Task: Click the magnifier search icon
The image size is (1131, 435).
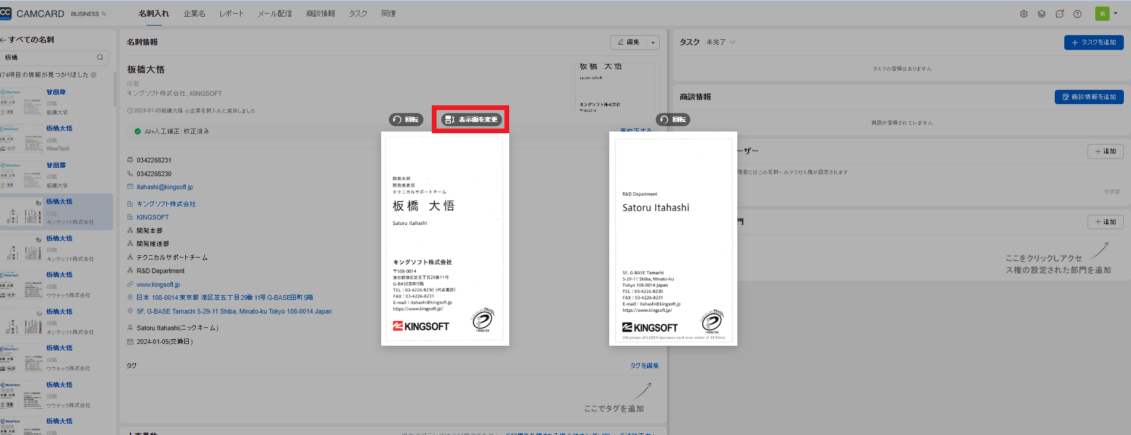Action: [100, 57]
